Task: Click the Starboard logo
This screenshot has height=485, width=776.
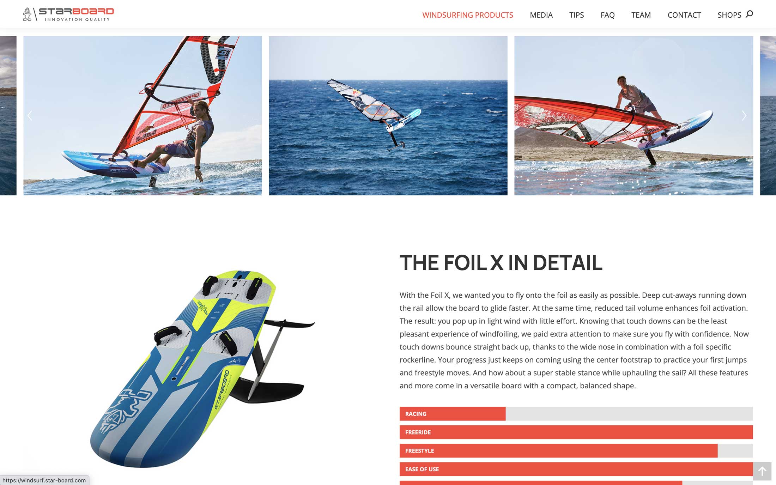Action: 68,14
